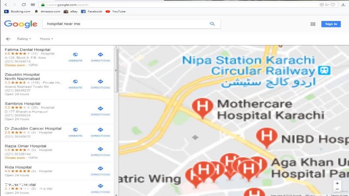The image size is (349, 196).
Task: Select Dr Ziauddin Cancer Hospital listing title
Action: pyautogui.click(x=33, y=128)
